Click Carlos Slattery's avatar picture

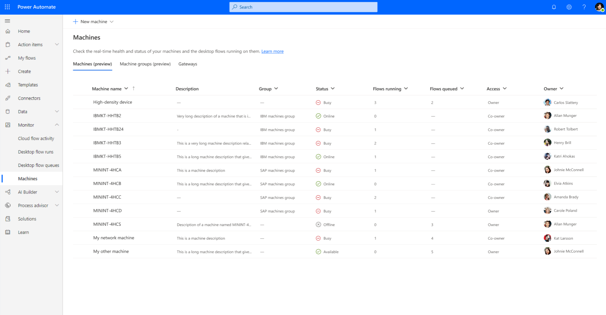[x=547, y=102]
